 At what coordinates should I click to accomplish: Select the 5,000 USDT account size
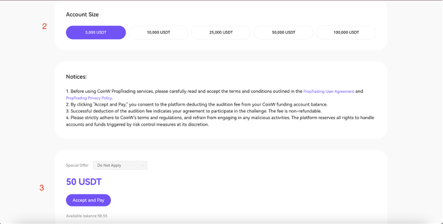tap(96, 32)
